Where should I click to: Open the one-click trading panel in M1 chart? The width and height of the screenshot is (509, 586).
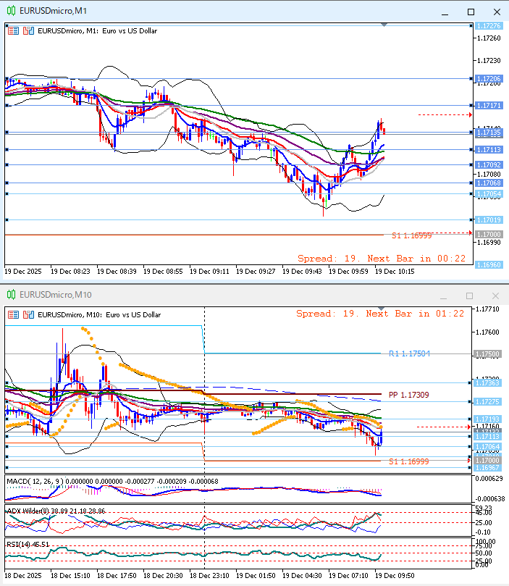tap(14, 30)
